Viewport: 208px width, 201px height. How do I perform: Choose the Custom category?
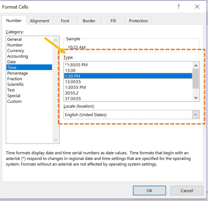(29, 101)
